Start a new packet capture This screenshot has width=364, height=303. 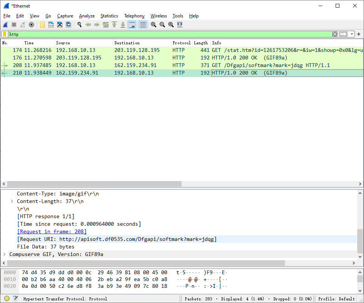click(x=5, y=25)
